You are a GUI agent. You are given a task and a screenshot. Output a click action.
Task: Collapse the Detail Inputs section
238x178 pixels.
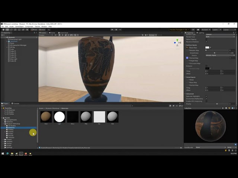pyautogui.click(x=185, y=77)
